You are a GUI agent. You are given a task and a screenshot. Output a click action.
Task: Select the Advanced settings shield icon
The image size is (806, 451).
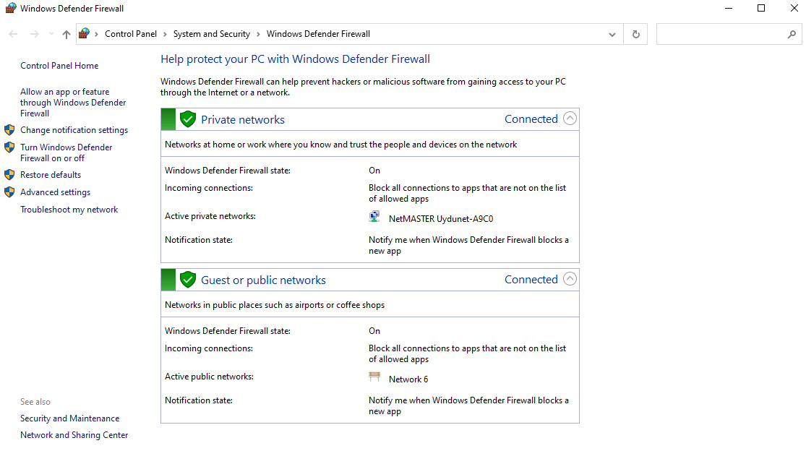(x=9, y=192)
